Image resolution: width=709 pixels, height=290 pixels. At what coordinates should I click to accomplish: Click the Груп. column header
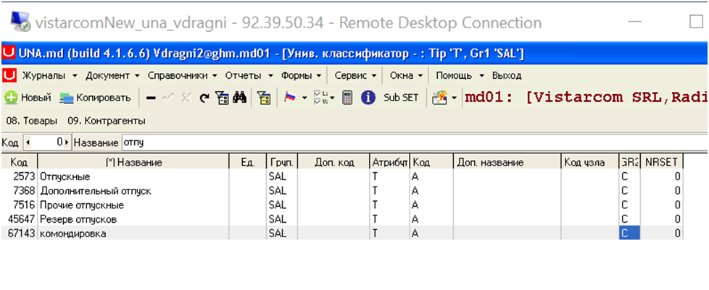point(282,163)
